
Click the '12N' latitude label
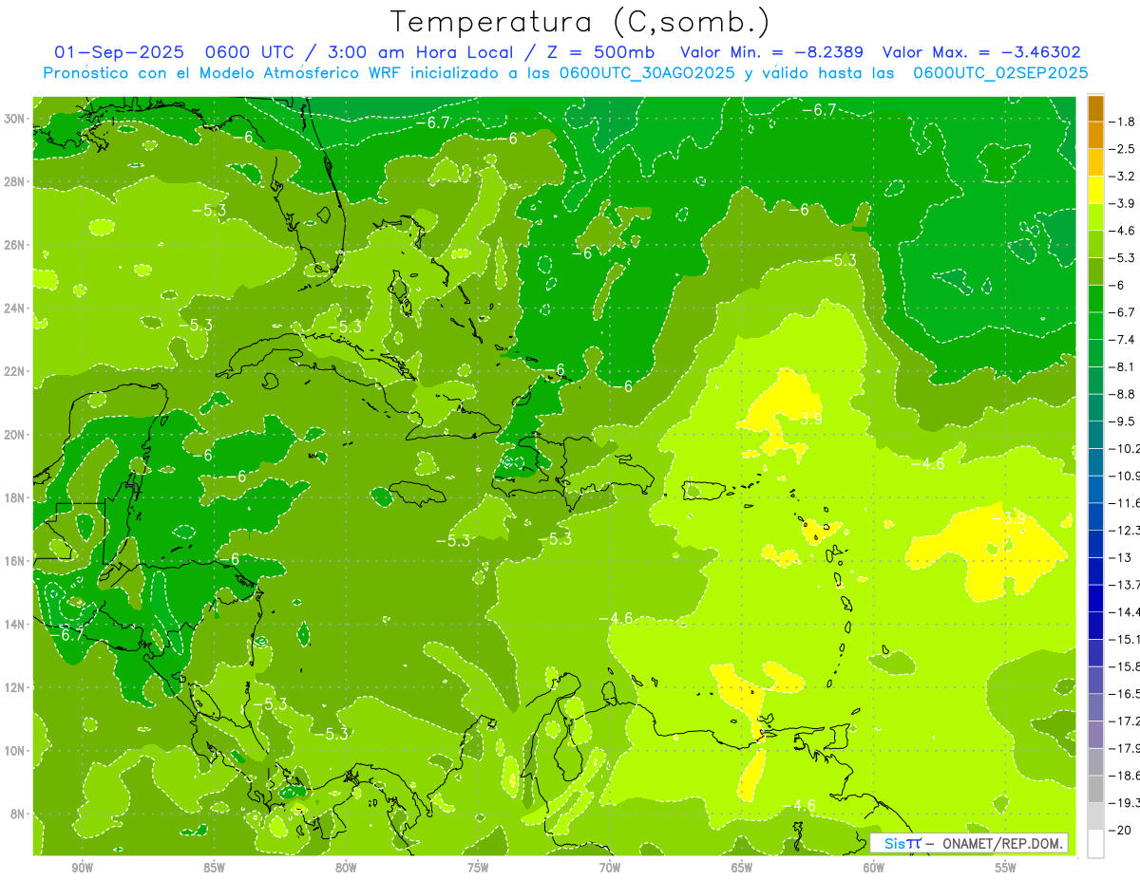point(14,687)
